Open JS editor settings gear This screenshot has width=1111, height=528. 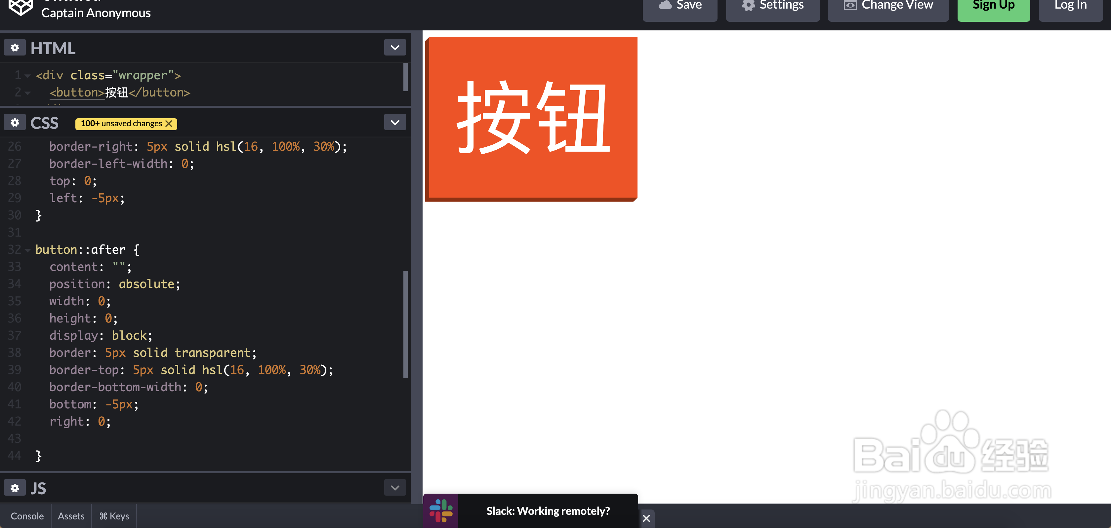coord(15,488)
